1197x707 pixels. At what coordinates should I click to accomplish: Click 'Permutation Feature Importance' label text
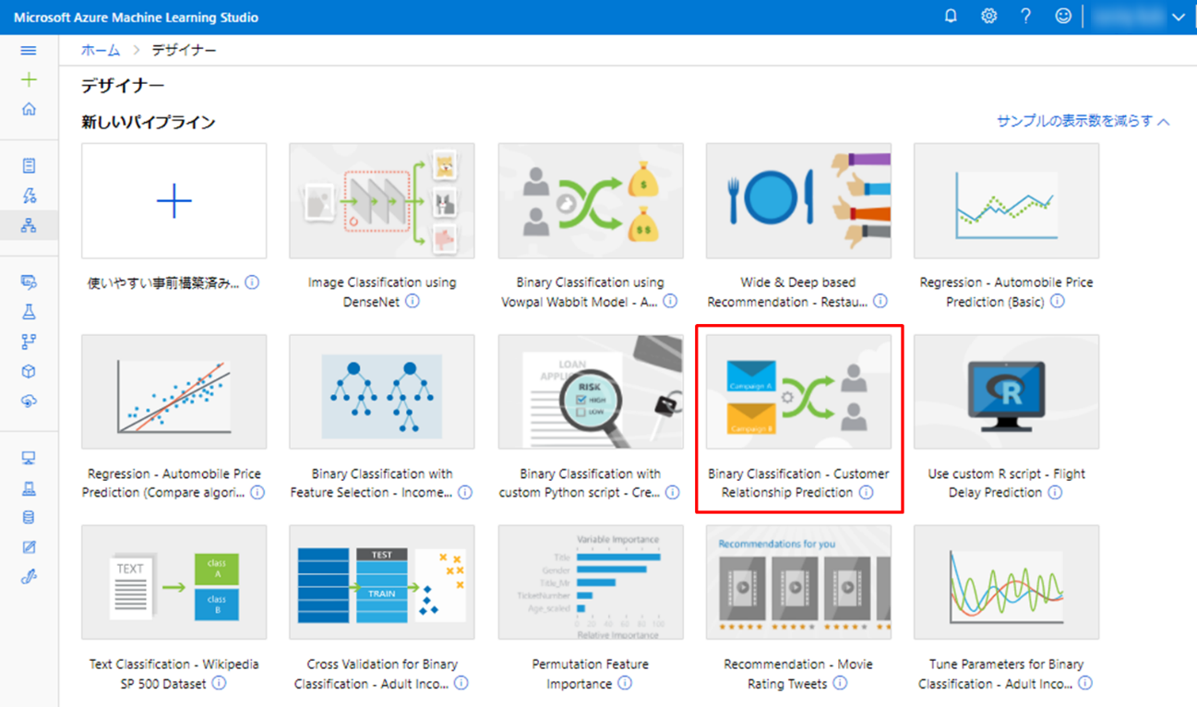coord(591,674)
